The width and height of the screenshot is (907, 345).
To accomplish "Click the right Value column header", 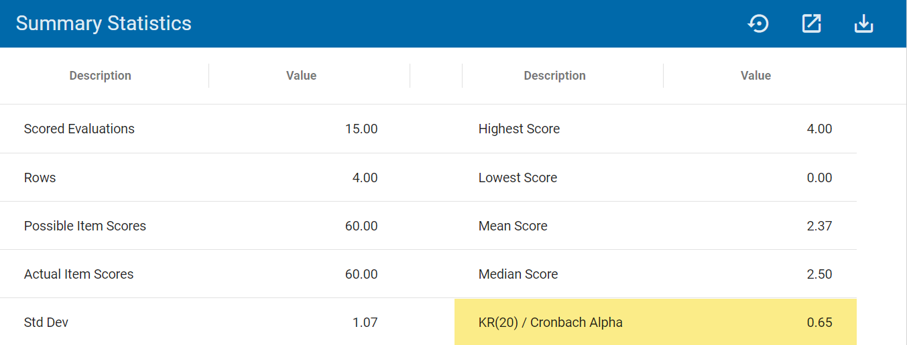I will [755, 76].
